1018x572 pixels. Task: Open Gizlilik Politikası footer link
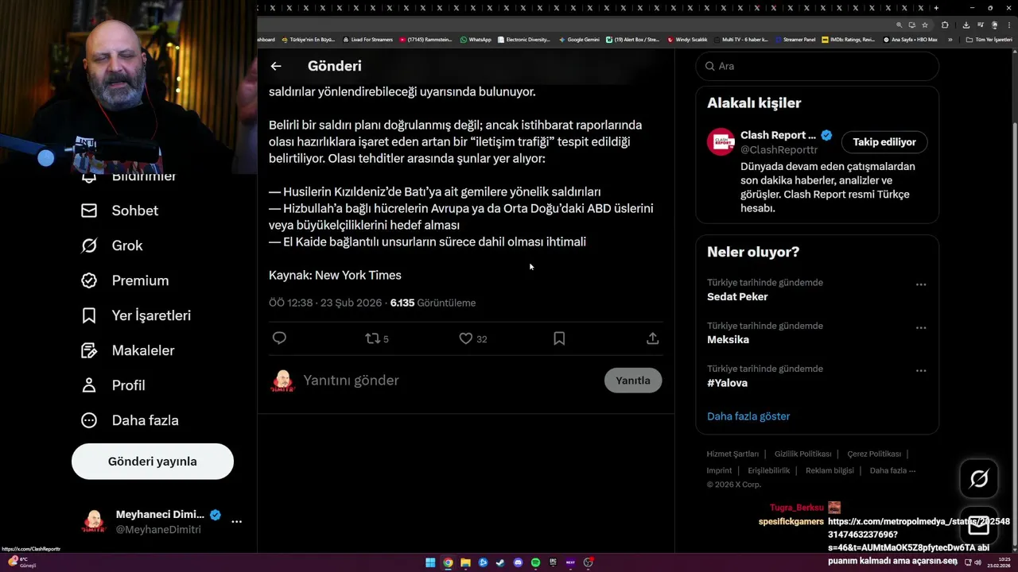(x=802, y=454)
